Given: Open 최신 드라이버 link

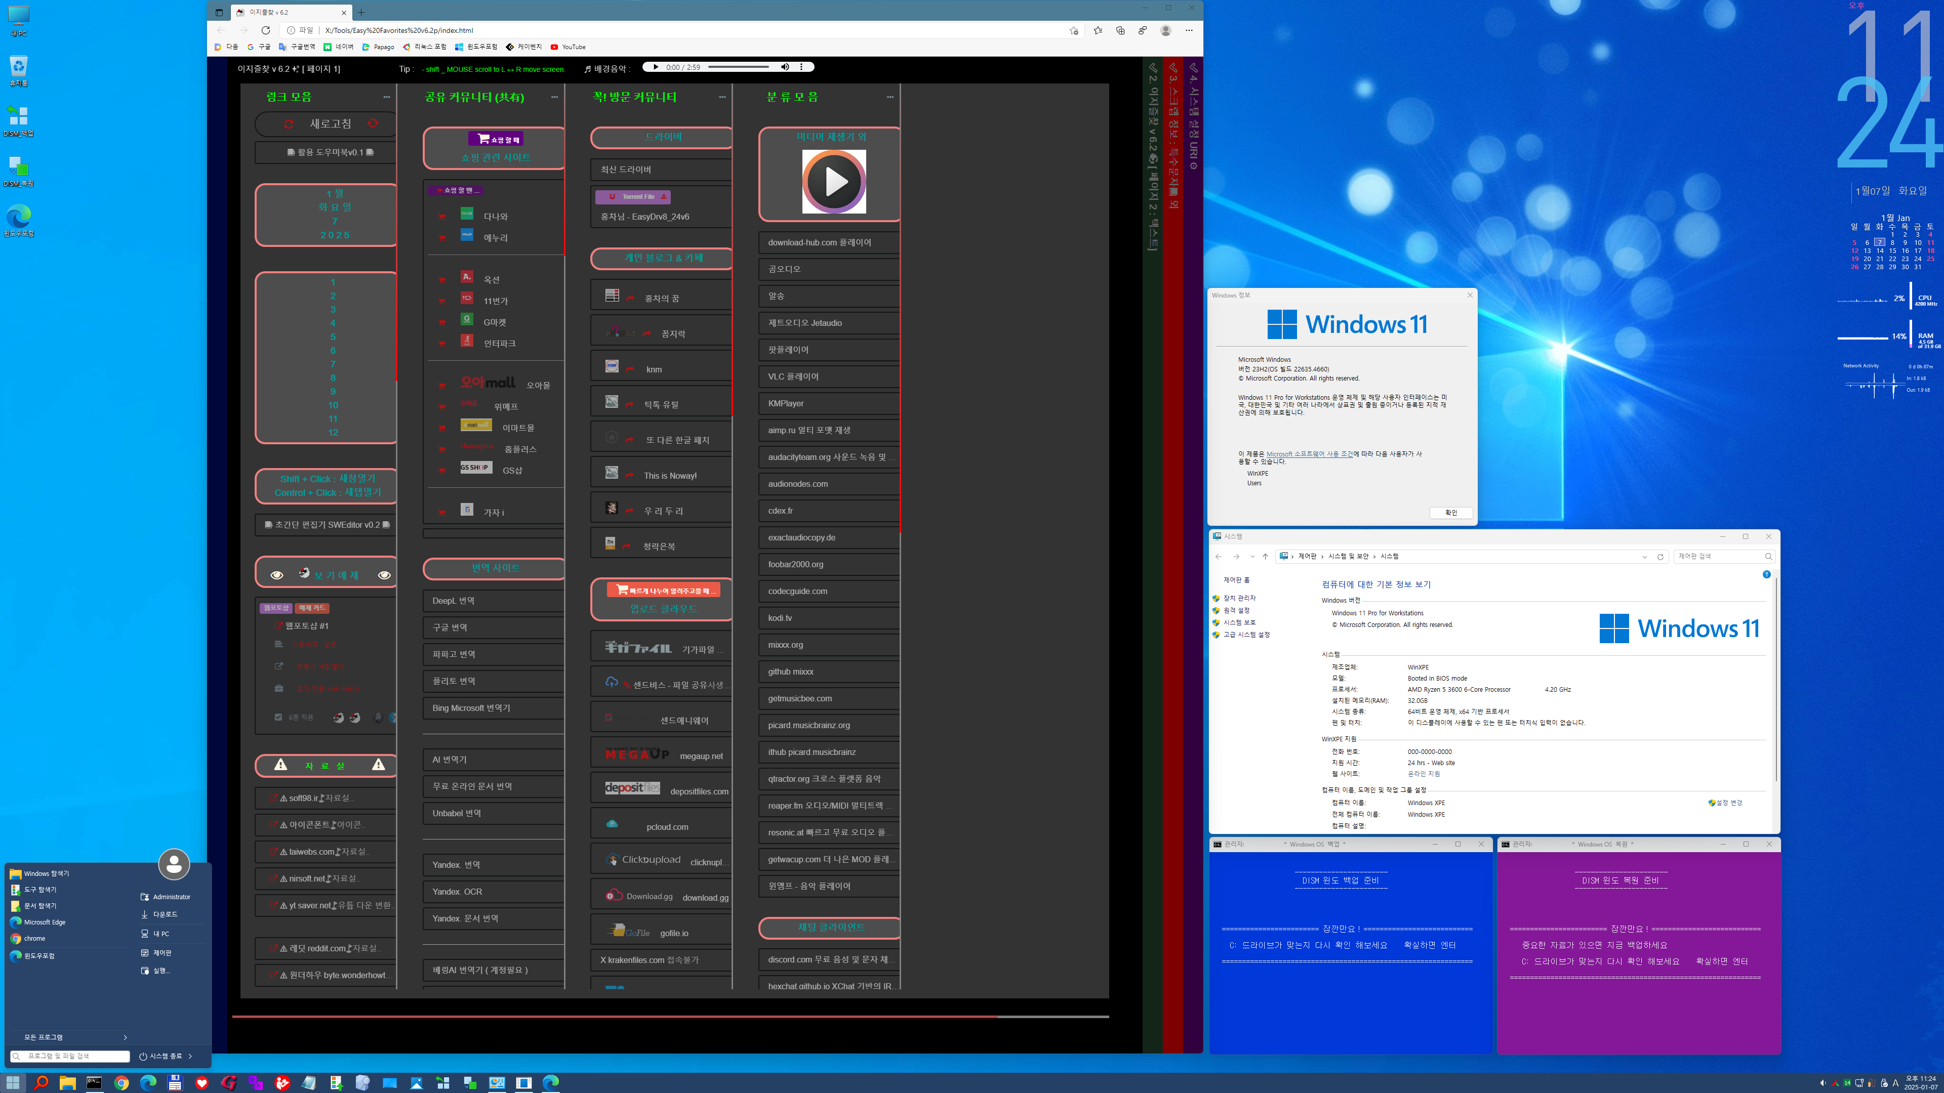Looking at the screenshot, I should pos(661,170).
